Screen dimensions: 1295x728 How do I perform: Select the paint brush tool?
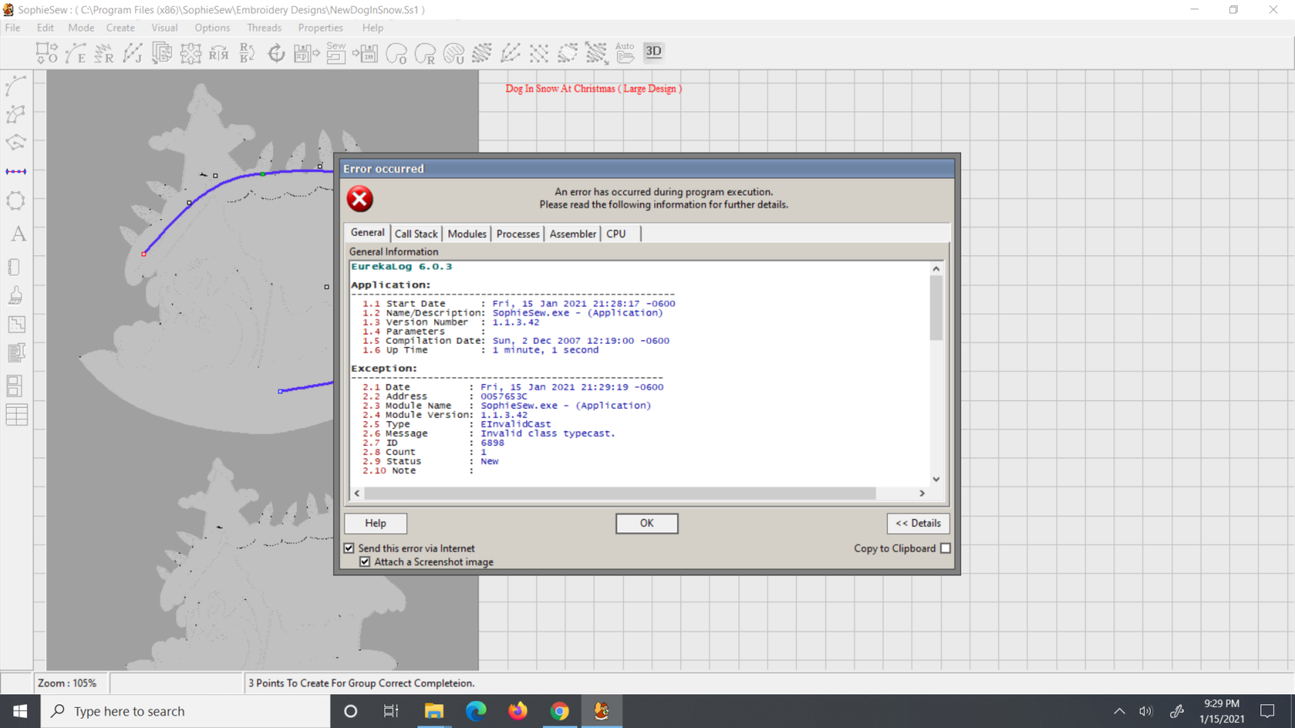[16, 295]
